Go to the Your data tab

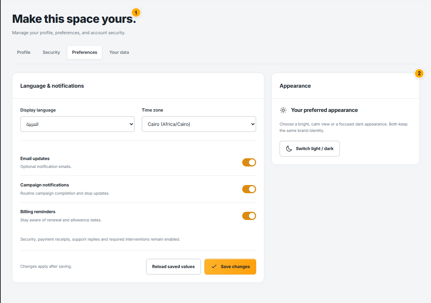119,52
